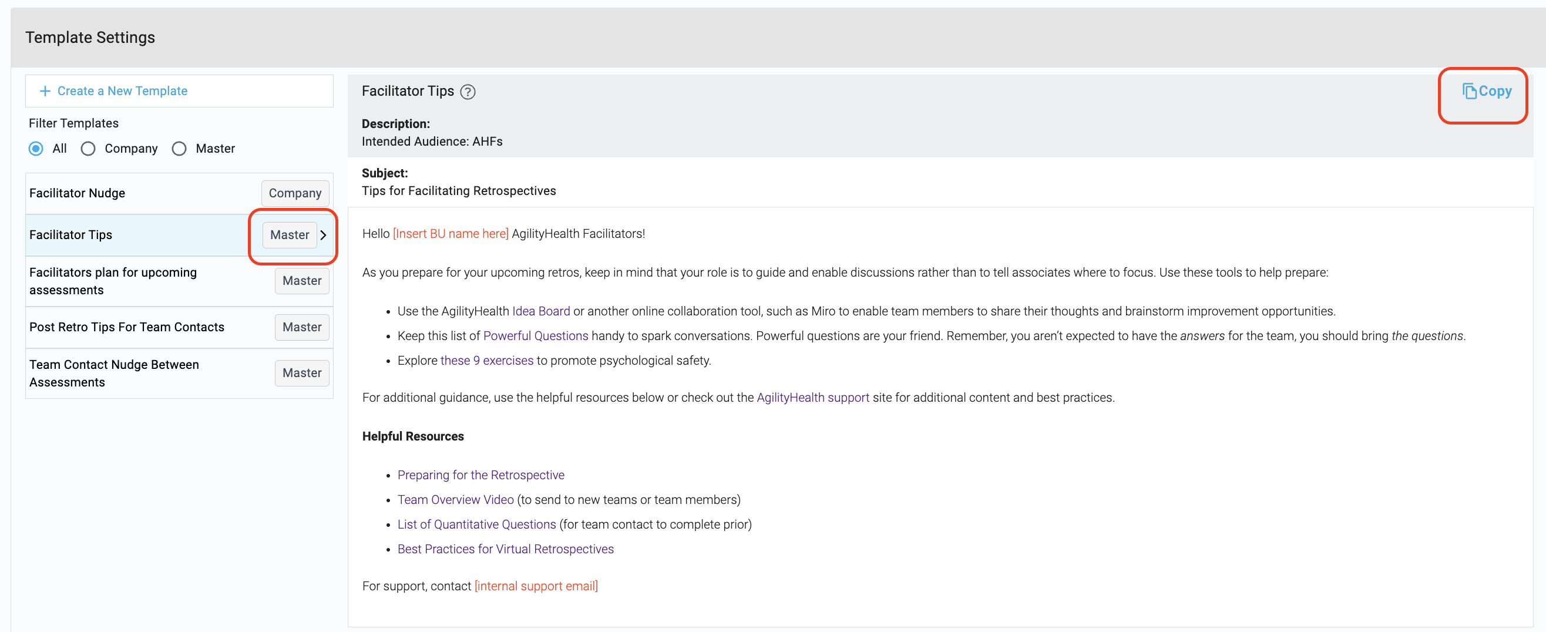Image resolution: width=1546 pixels, height=632 pixels.
Task: Click the Subject: label
Action: point(385,173)
